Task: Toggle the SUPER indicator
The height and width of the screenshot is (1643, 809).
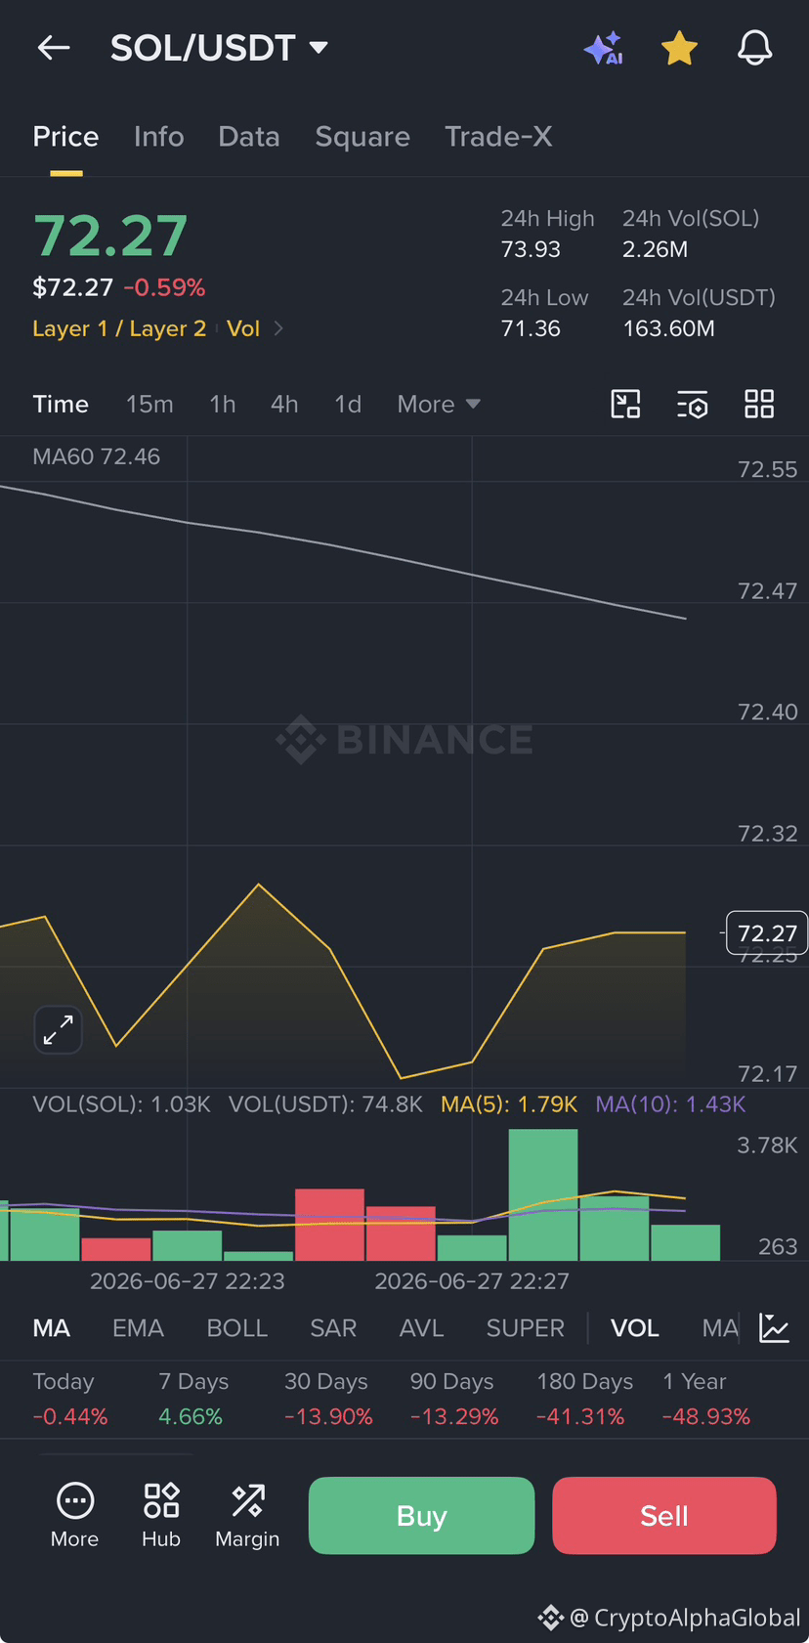Action: (526, 1327)
